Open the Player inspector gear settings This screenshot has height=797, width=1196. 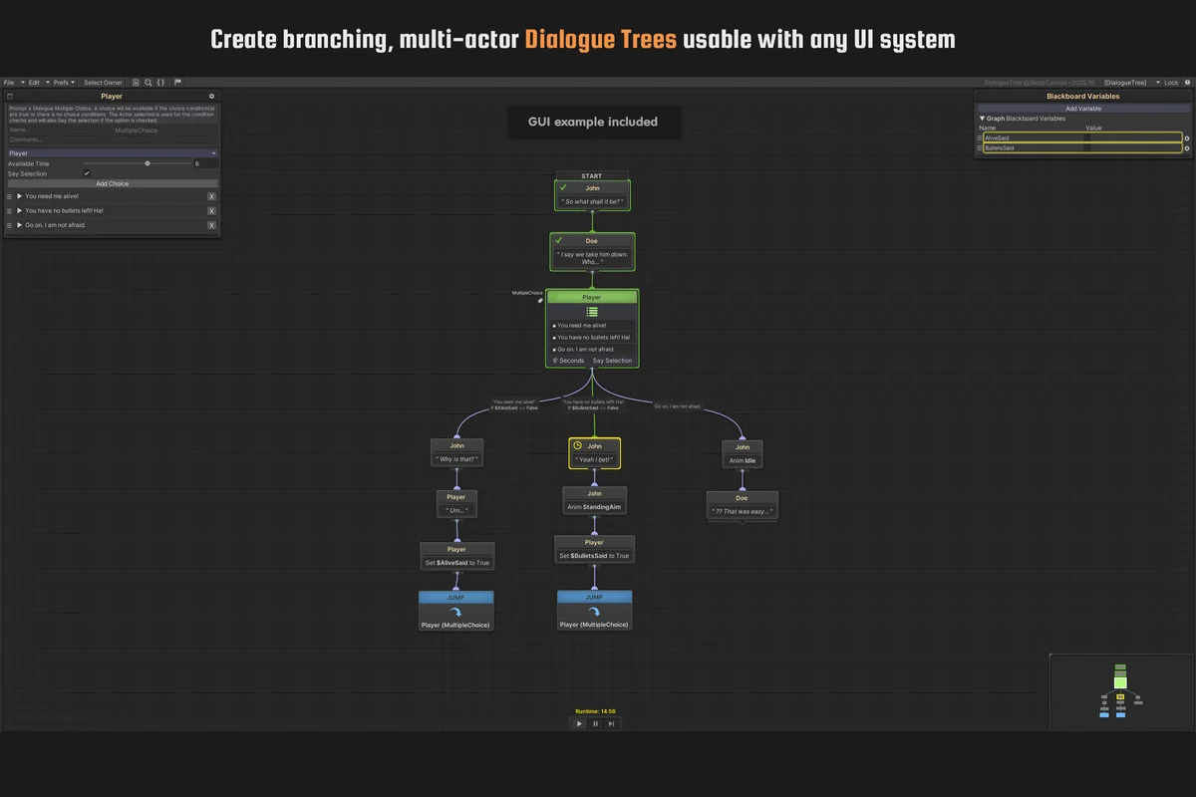(x=211, y=97)
